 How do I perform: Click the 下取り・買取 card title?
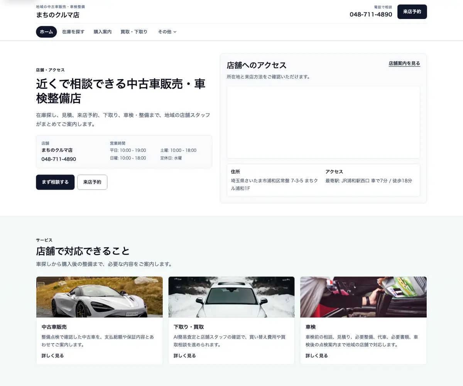tap(189, 327)
